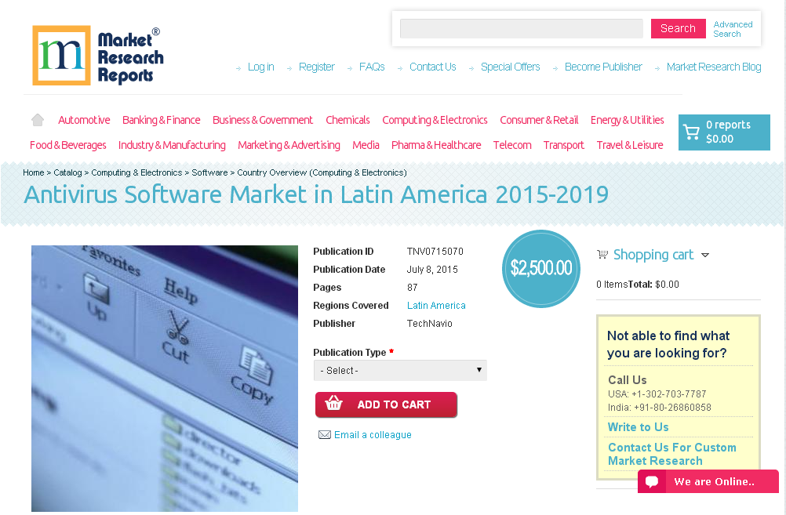Click the antivirus report preview image
786x515 pixels.
(164, 378)
